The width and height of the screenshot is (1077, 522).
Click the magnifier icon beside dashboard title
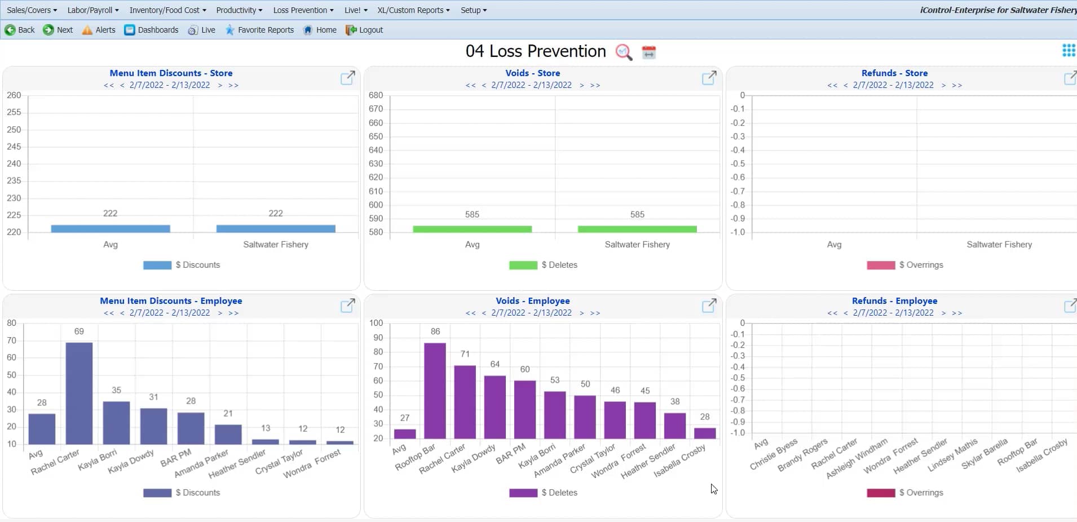624,52
